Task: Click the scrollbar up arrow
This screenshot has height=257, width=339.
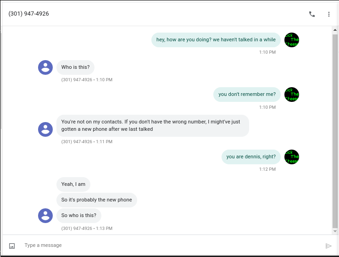Action: (335, 30)
